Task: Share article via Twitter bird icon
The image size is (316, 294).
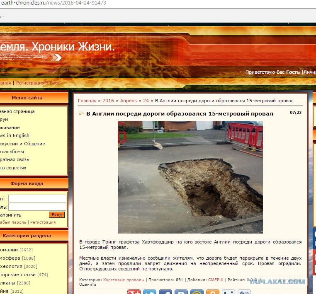Action: 150,292
